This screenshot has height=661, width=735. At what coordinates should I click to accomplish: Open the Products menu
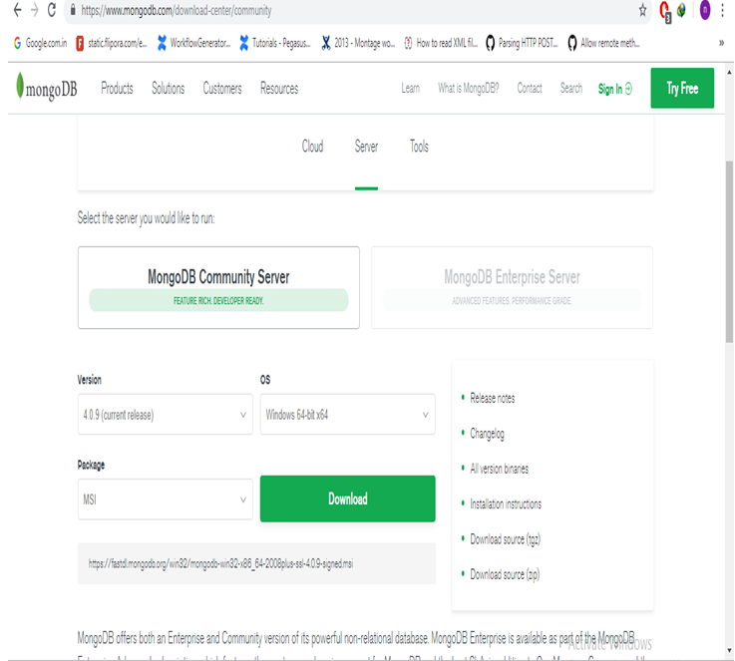click(117, 88)
